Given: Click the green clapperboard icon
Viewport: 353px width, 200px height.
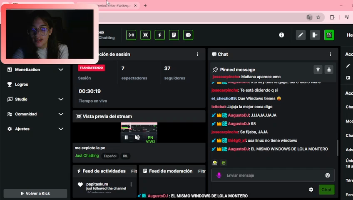Looking at the screenshot, I should [x=329, y=35].
